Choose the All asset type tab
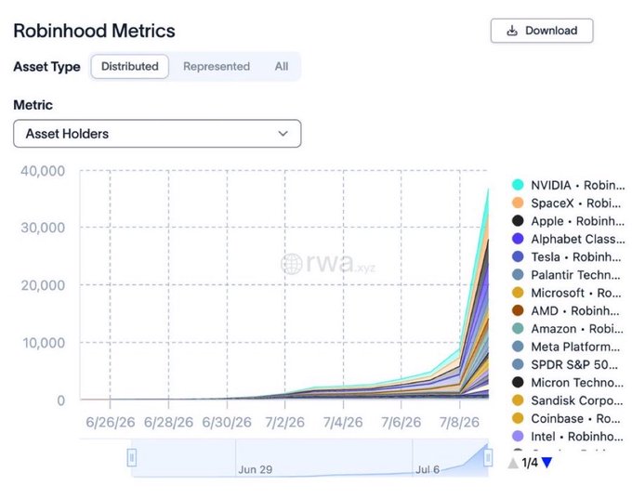The image size is (632, 498). coord(282,67)
